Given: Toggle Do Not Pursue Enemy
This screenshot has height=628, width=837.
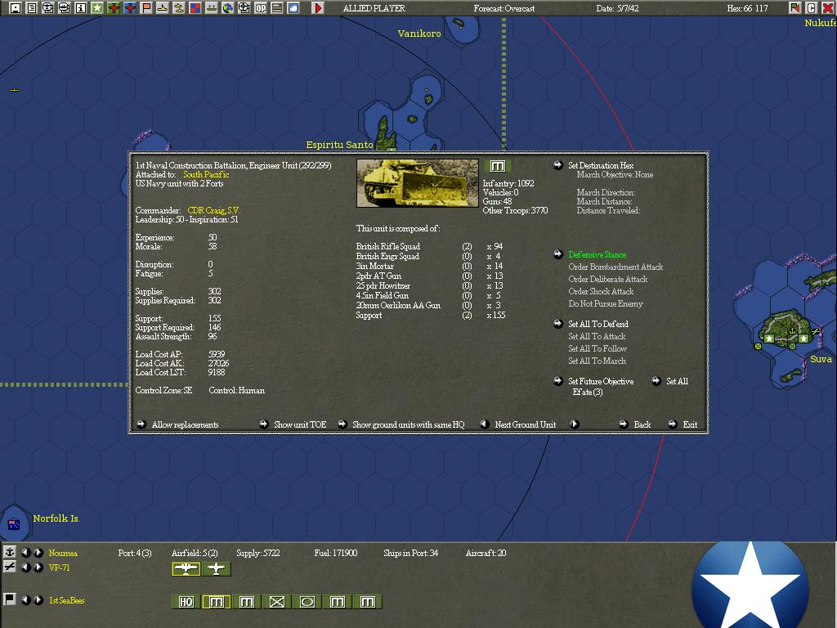Looking at the screenshot, I should click(606, 304).
